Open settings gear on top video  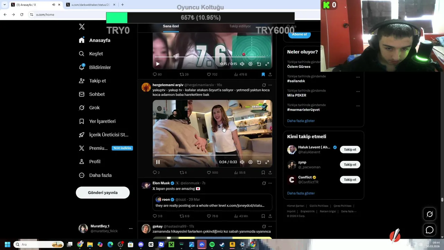click(x=250, y=64)
